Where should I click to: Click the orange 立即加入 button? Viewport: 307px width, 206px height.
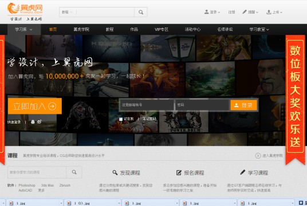pos(35,106)
